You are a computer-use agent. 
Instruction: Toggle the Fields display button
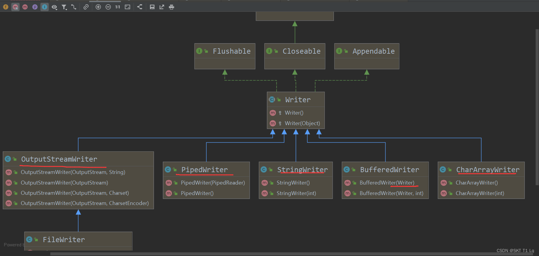(x=6, y=7)
